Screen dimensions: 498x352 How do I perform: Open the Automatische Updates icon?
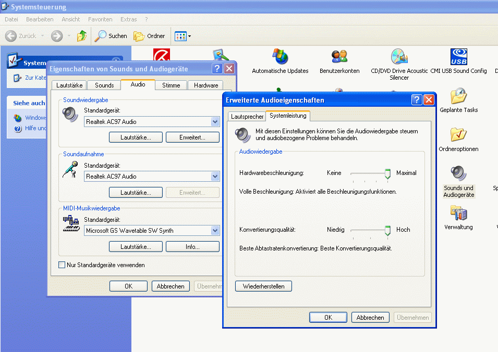[x=280, y=57]
